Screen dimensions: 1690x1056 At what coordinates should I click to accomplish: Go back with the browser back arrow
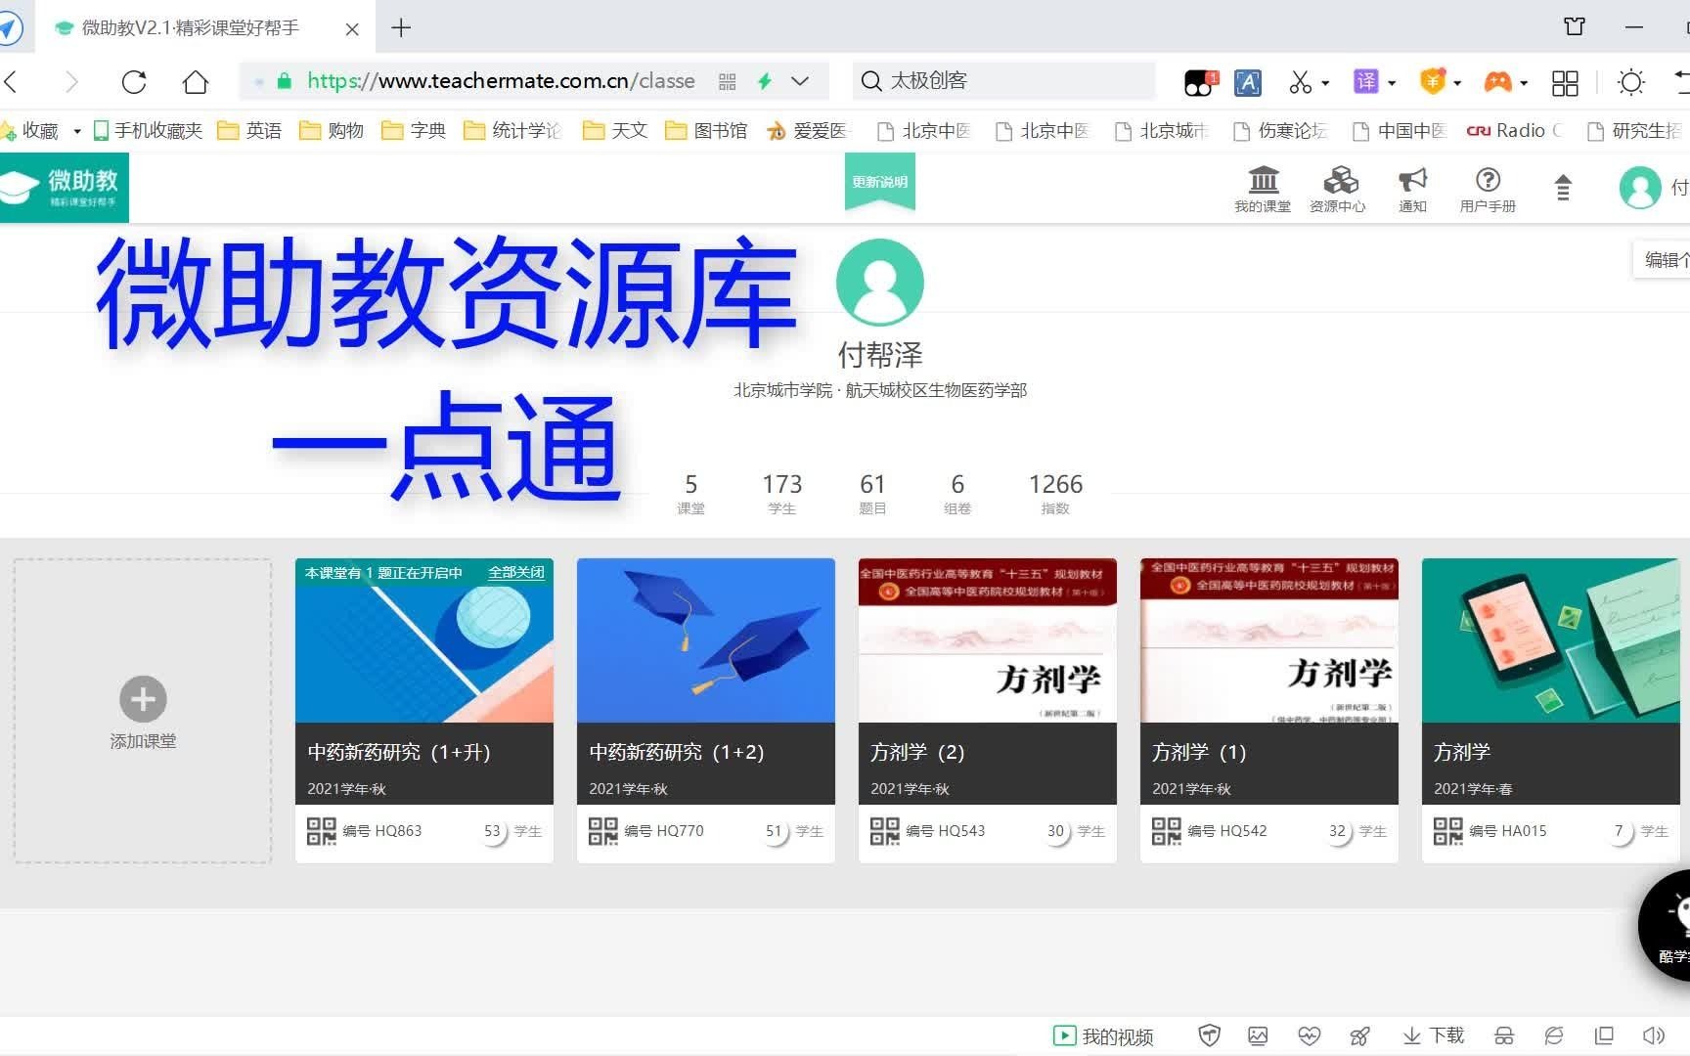point(12,81)
